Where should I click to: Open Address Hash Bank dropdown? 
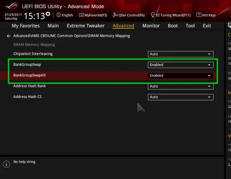click(180, 86)
